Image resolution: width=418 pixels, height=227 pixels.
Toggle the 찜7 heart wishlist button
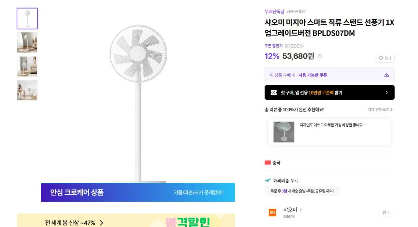coord(384,58)
